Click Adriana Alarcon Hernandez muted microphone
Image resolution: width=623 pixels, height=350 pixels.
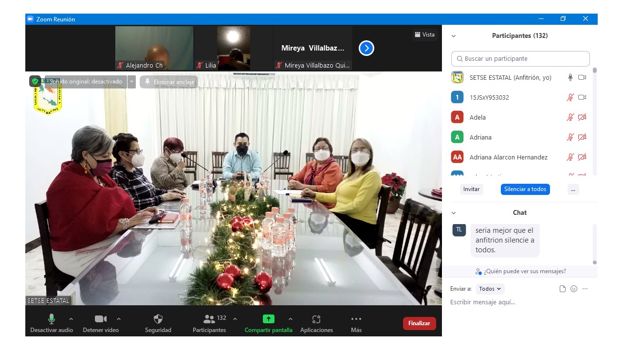pos(570,157)
